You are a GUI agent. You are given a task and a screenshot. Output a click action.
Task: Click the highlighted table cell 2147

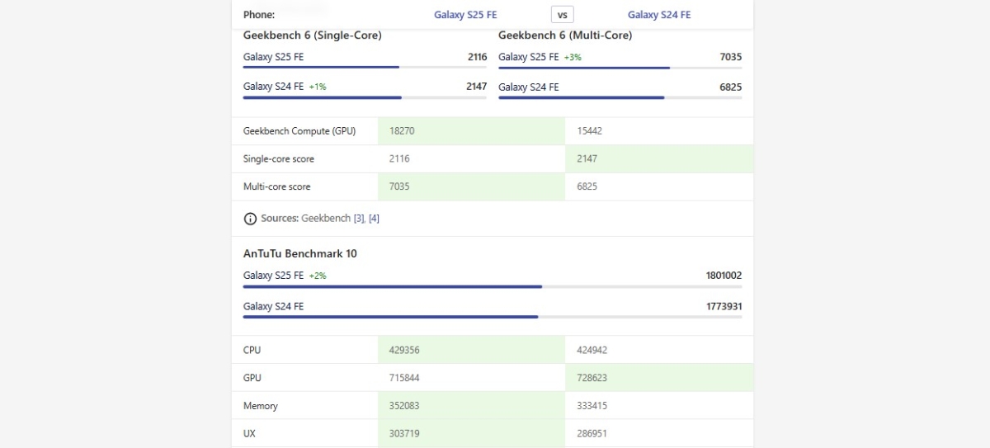tap(659, 158)
